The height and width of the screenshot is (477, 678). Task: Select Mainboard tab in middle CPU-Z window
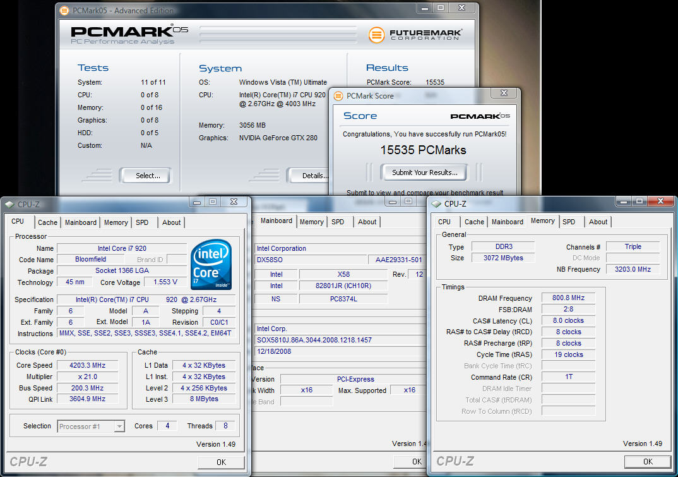pyautogui.click(x=277, y=220)
